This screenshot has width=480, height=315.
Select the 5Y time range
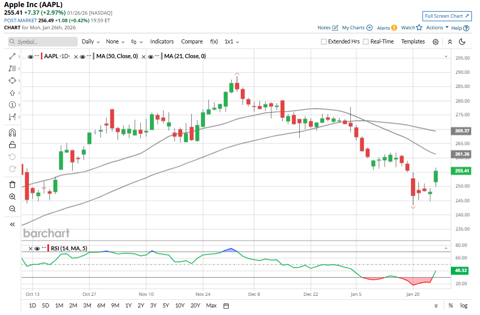[166, 305]
